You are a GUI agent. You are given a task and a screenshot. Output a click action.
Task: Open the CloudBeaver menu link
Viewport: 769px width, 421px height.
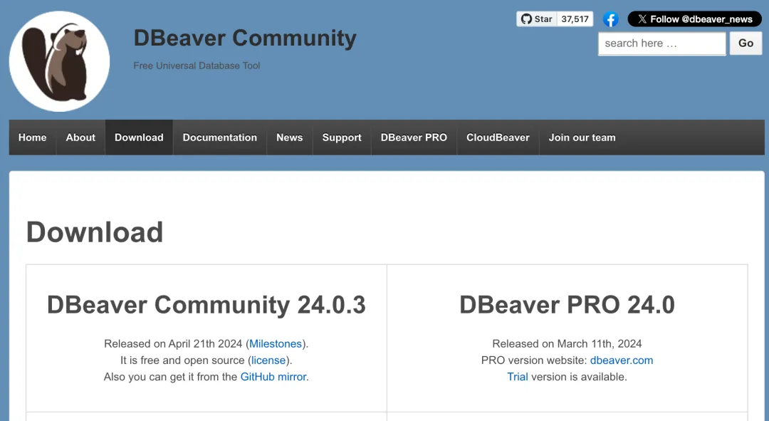point(498,137)
